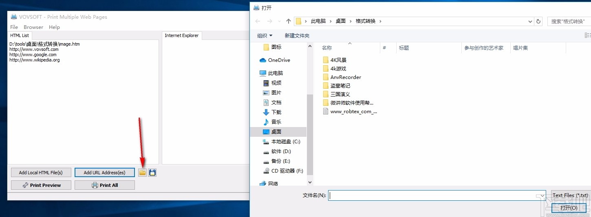The image size is (591, 217).
Task: Switch to the Internet Explorer tab
Action: point(182,35)
